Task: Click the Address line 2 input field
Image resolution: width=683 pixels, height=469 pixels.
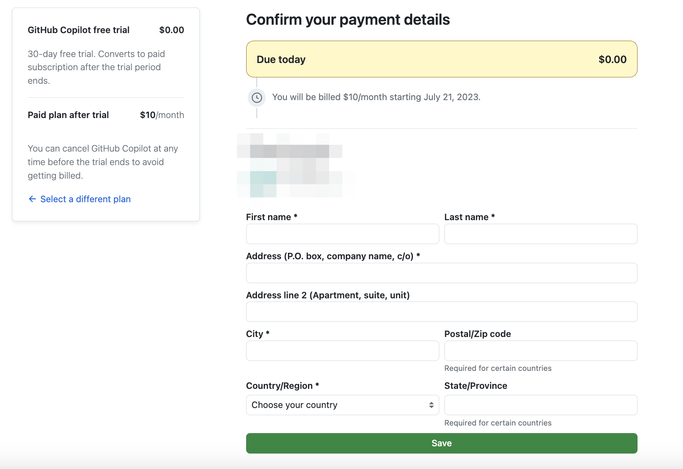Action: pyautogui.click(x=442, y=311)
